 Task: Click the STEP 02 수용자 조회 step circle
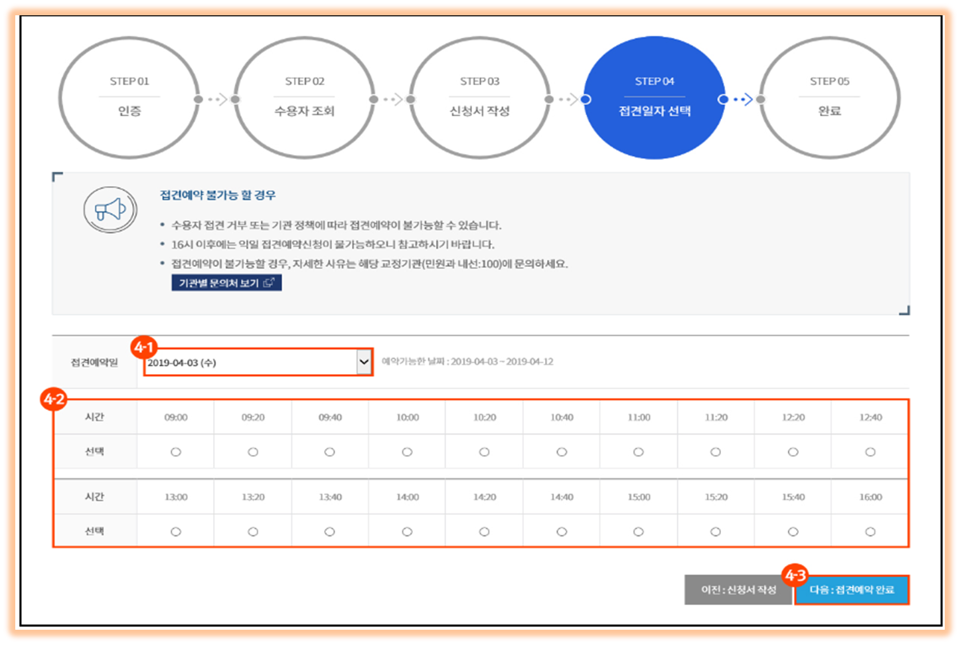point(304,97)
